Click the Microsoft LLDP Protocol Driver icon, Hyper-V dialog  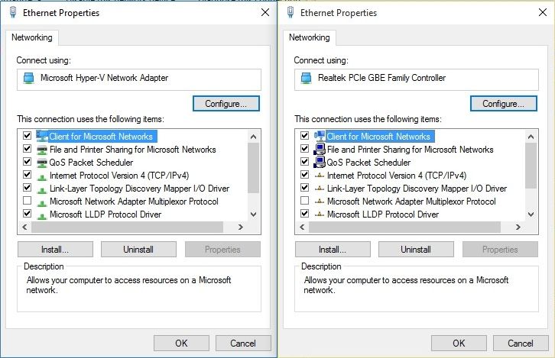[x=42, y=214]
